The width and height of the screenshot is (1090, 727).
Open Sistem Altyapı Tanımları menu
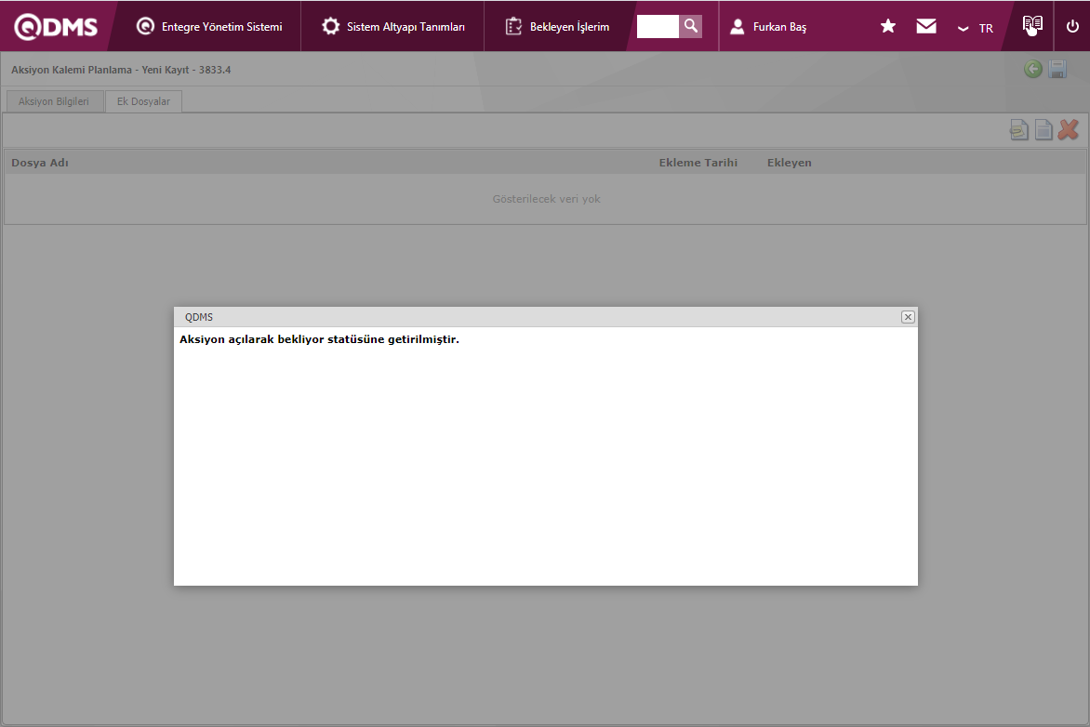[392, 26]
